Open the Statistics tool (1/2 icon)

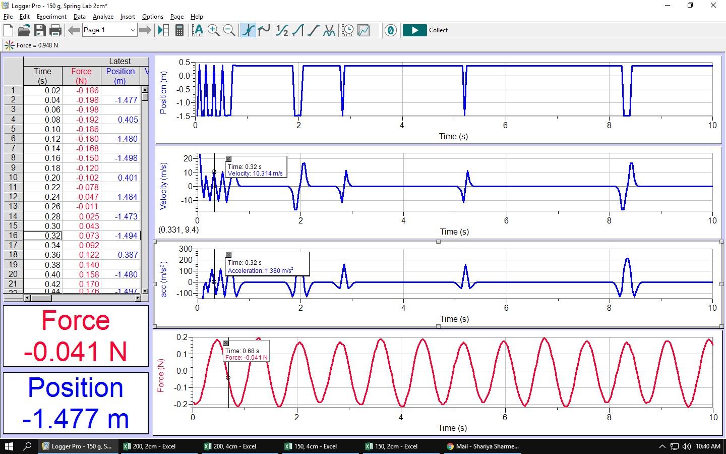tap(282, 30)
